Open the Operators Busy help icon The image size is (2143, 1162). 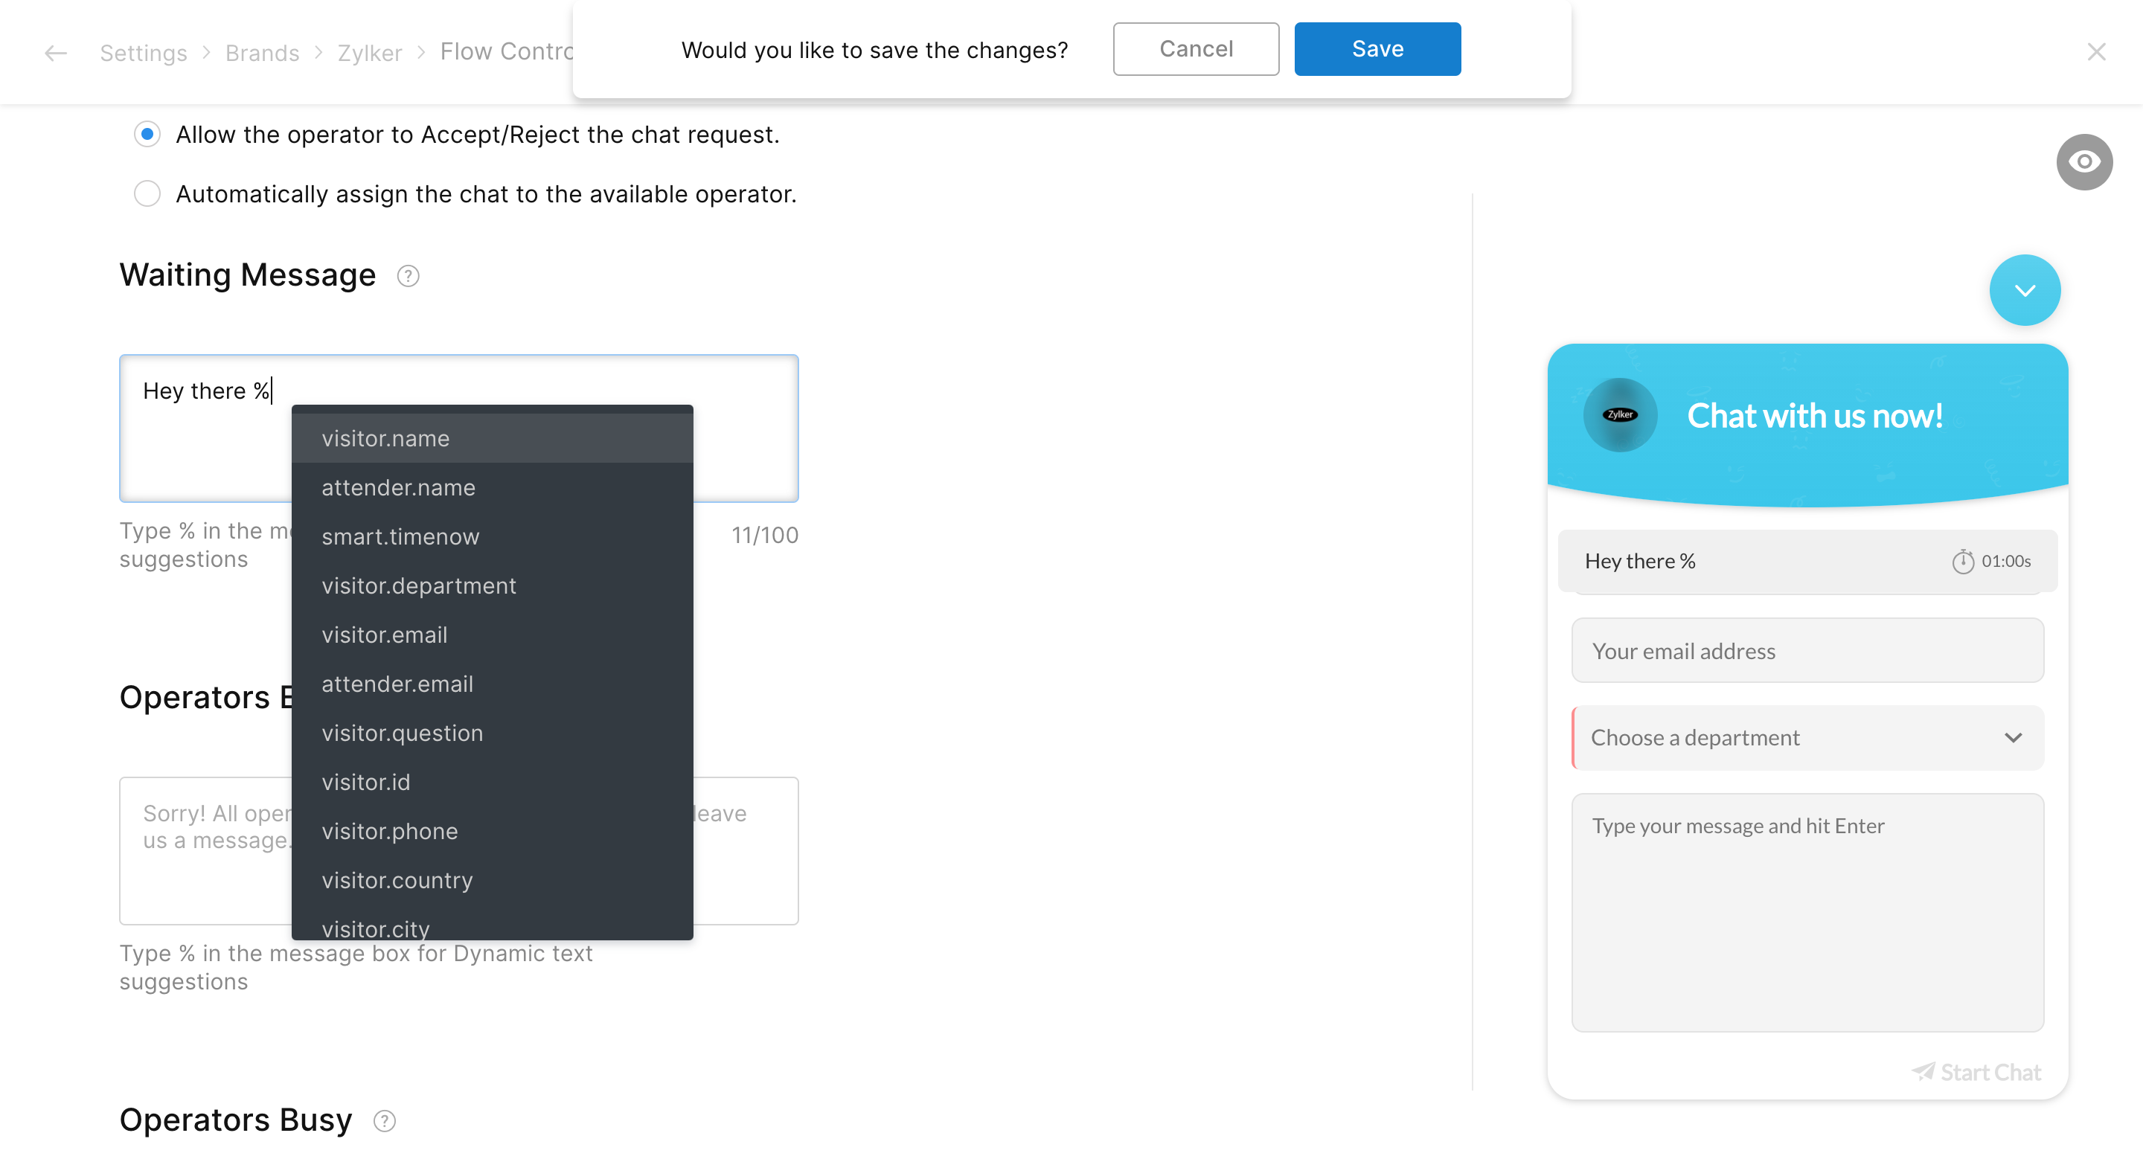pyautogui.click(x=385, y=1121)
